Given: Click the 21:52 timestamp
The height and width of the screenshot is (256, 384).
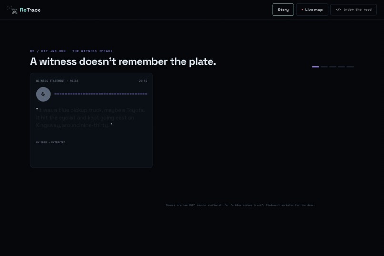Looking at the screenshot, I should coord(143,81).
